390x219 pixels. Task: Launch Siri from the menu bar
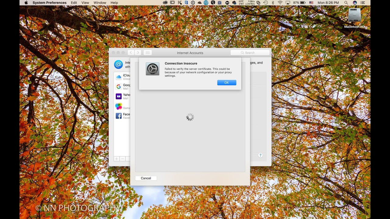[355, 2]
